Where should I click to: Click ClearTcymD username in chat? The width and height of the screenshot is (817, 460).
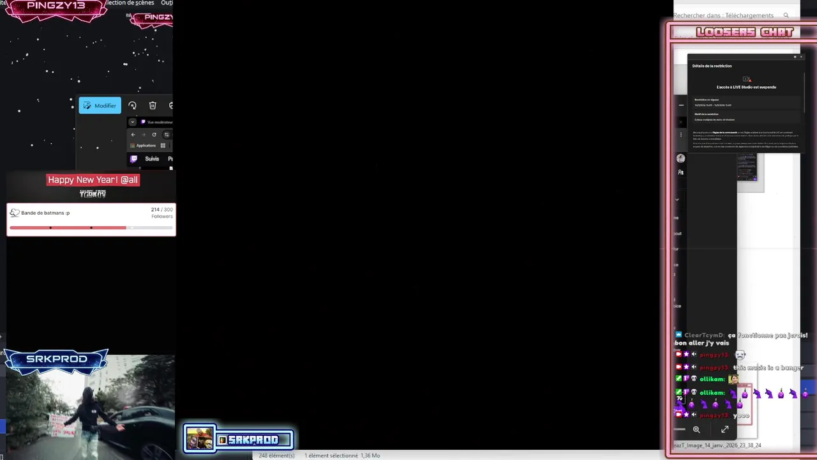point(704,335)
